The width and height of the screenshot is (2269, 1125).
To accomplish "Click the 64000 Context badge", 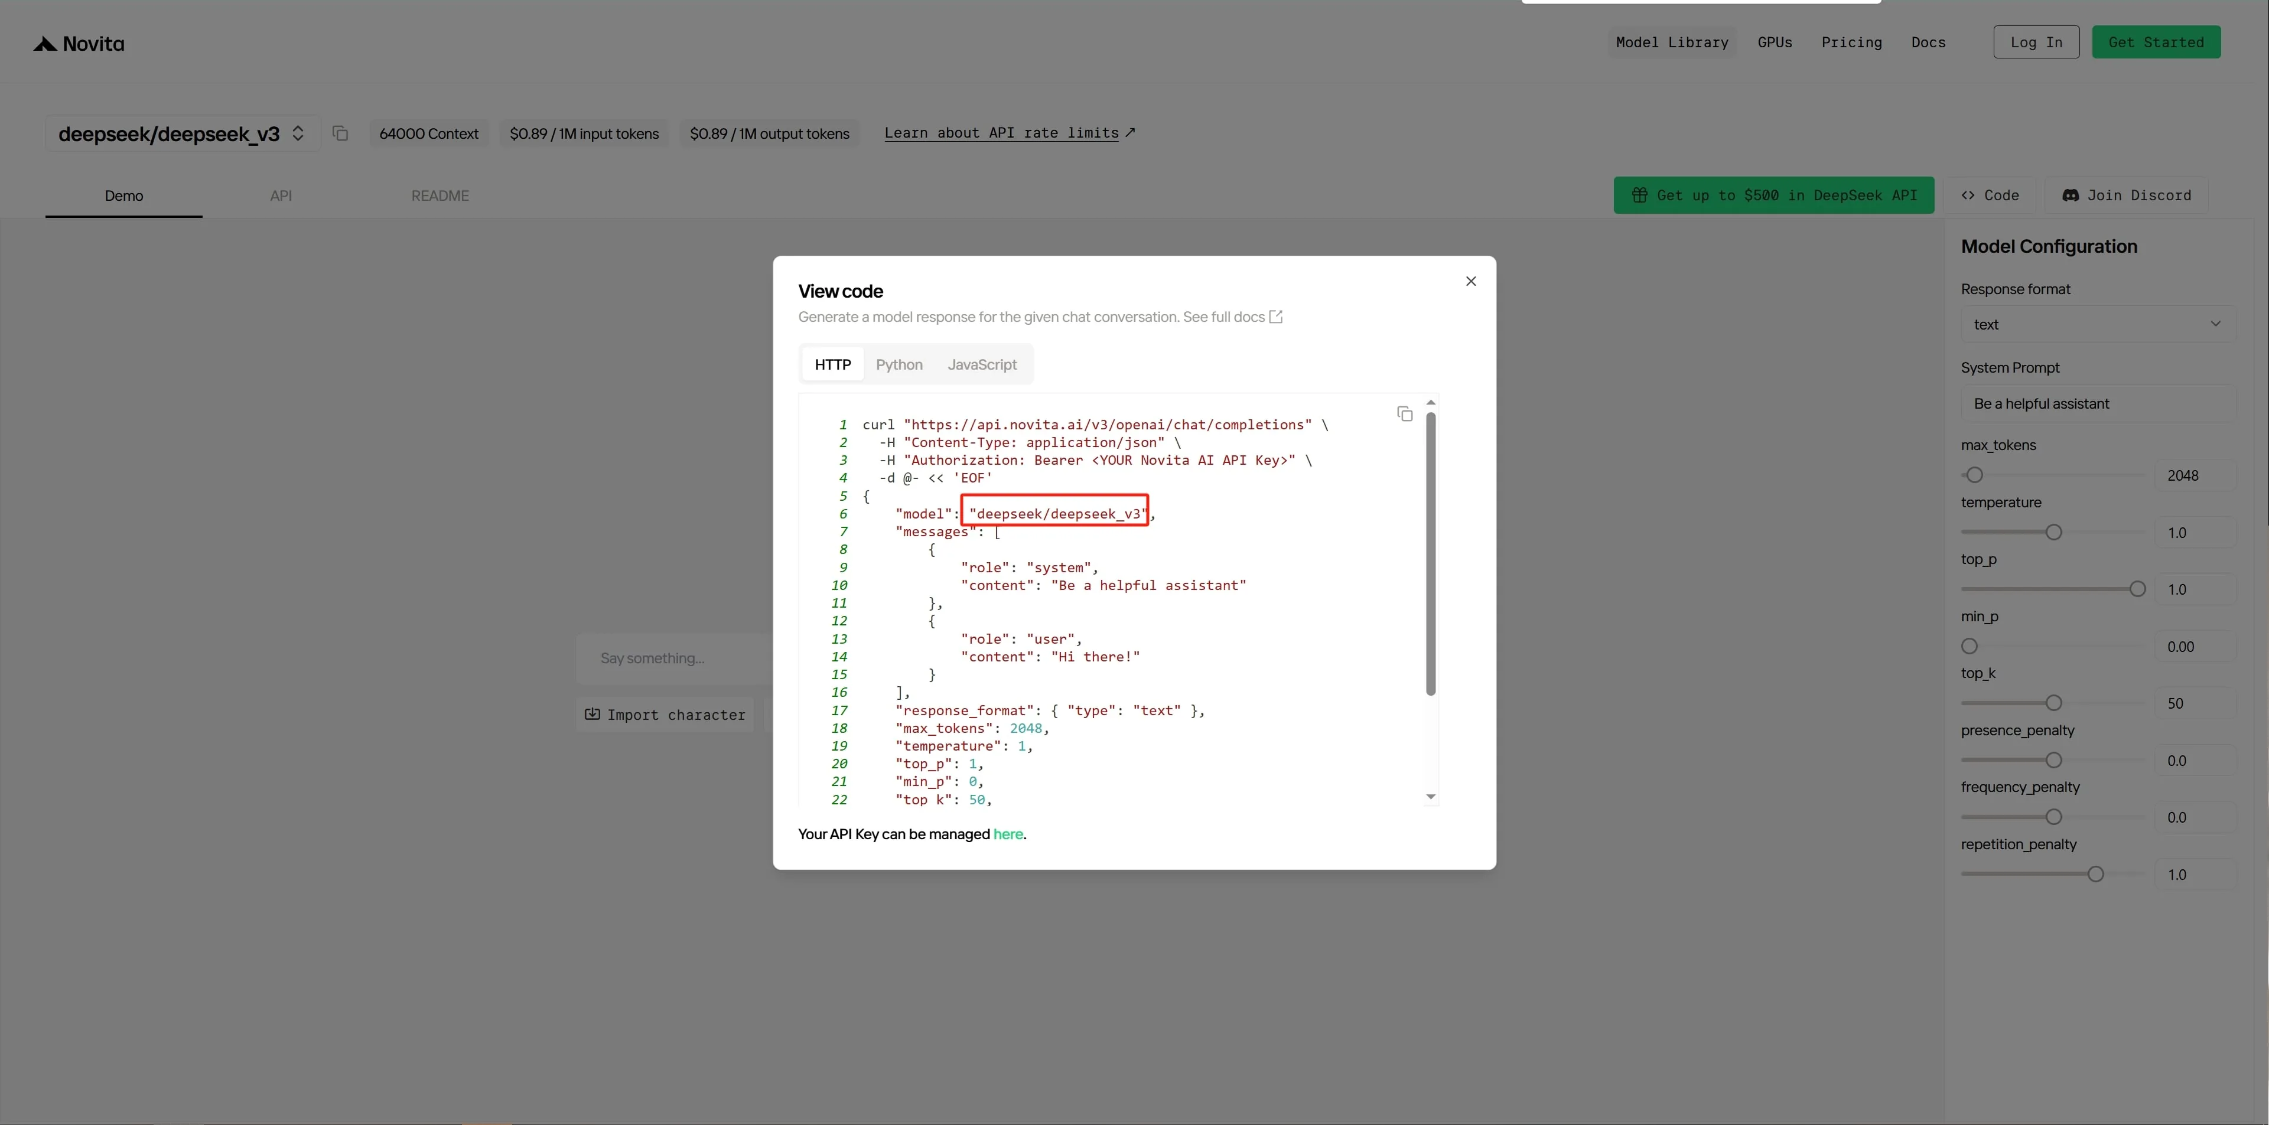I will click(x=428, y=133).
